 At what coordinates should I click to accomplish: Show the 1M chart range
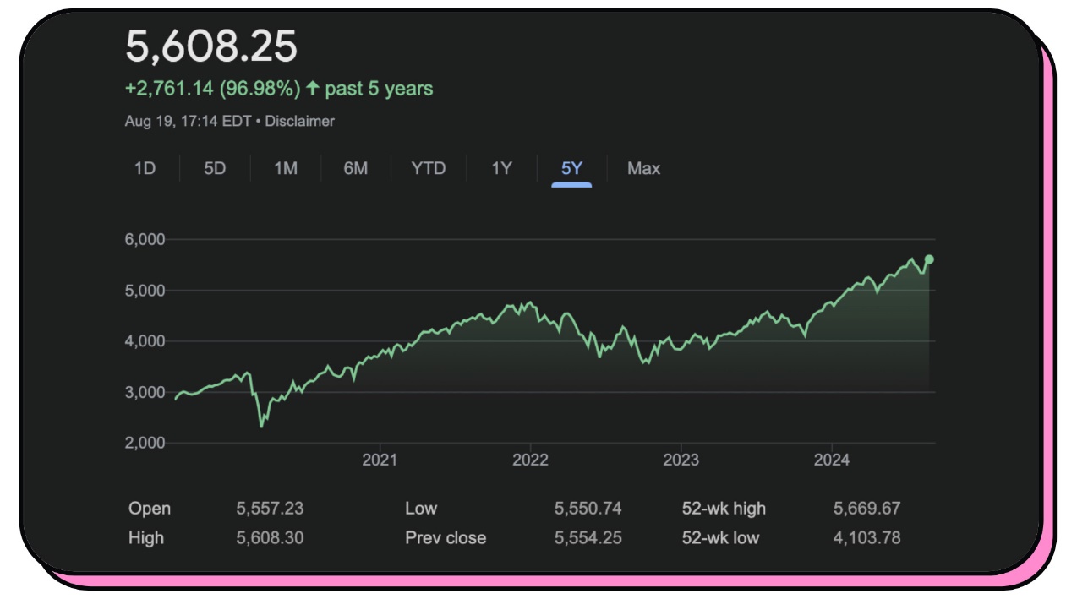285,168
